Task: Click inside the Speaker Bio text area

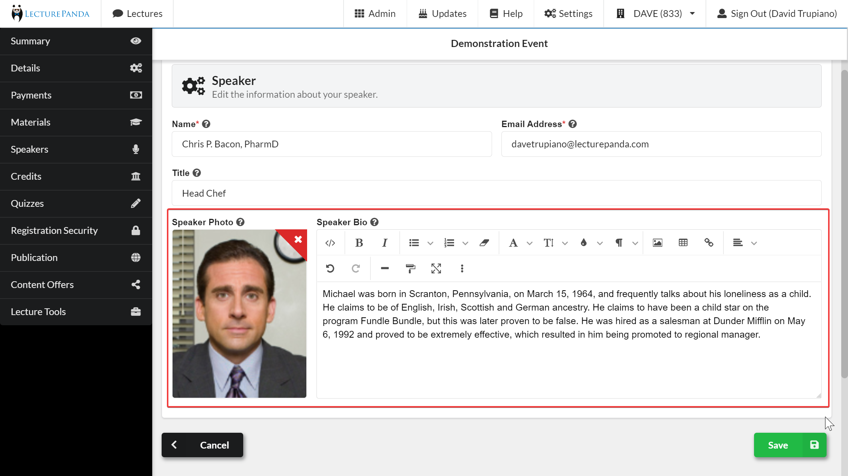Action: point(569,340)
